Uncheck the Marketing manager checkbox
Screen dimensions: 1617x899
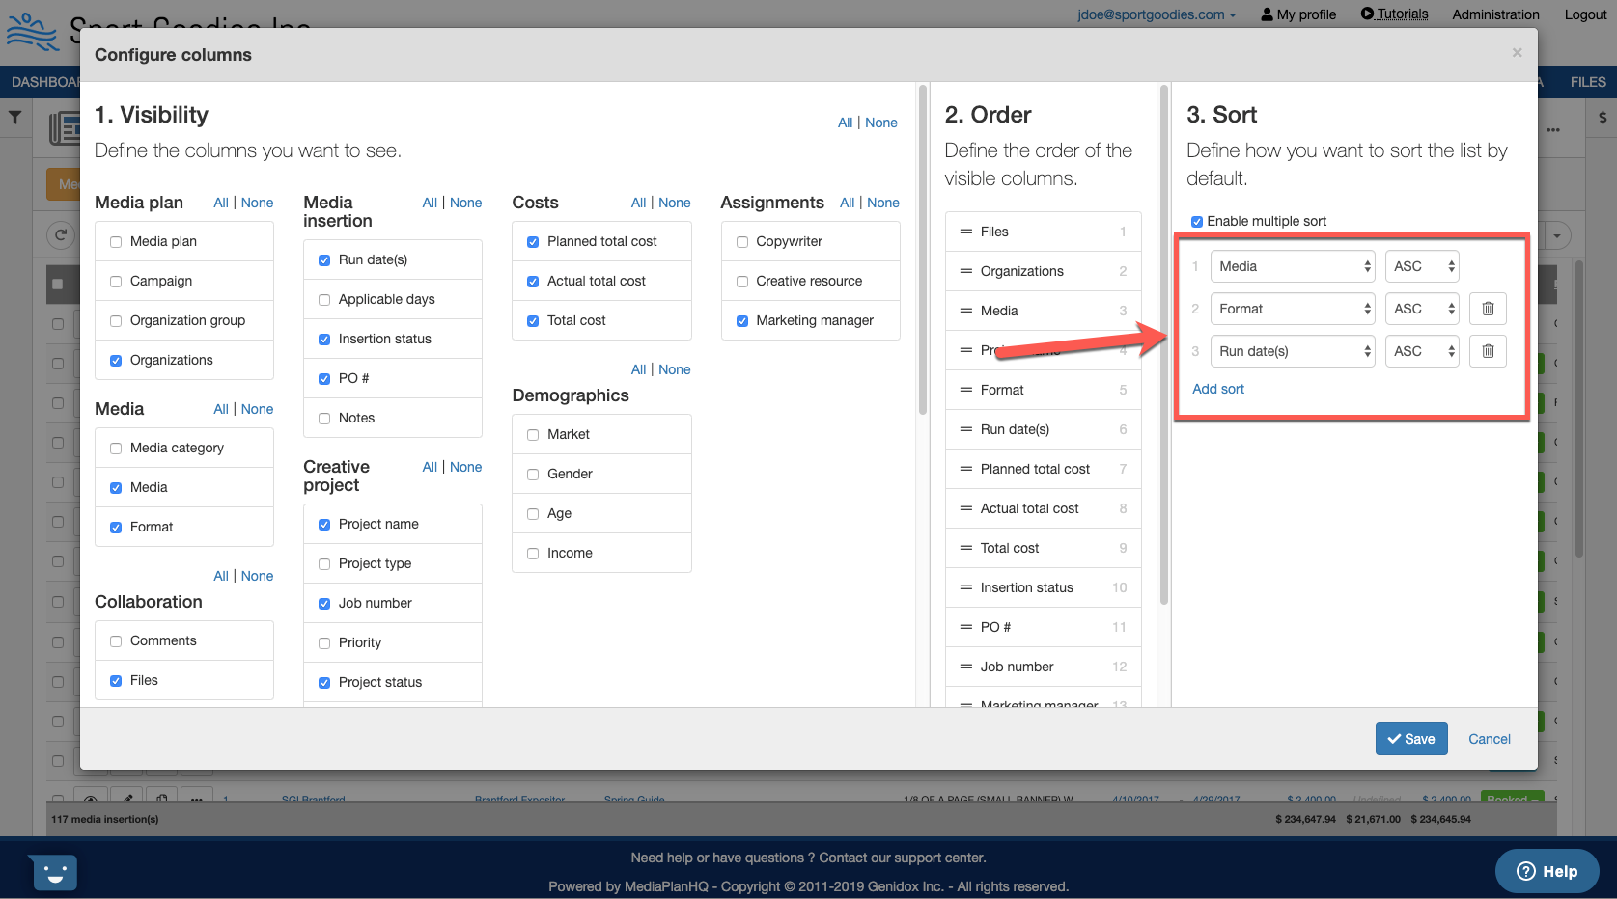[742, 321]
